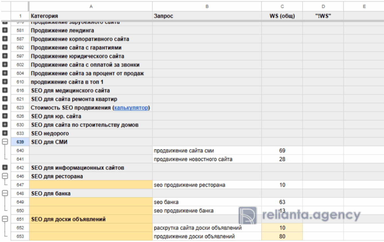
Task: Expand the продвижение сайта в топ 1 group
Action: click(5, 82)
